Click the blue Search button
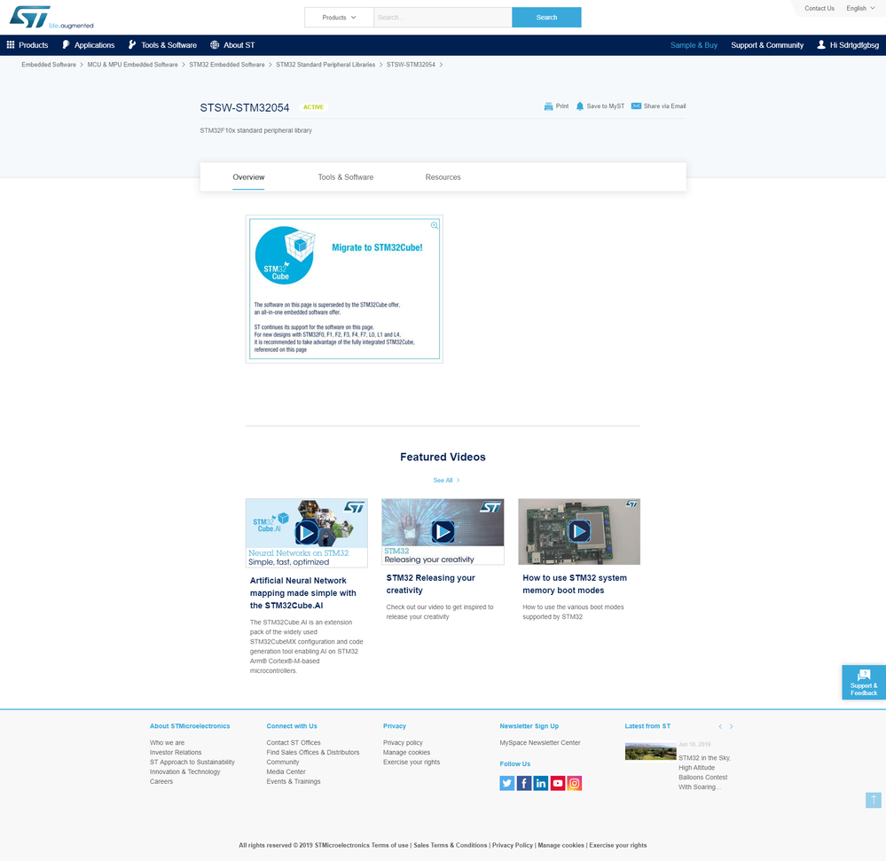Screen dimensions: 886x861 pos(546,18)
